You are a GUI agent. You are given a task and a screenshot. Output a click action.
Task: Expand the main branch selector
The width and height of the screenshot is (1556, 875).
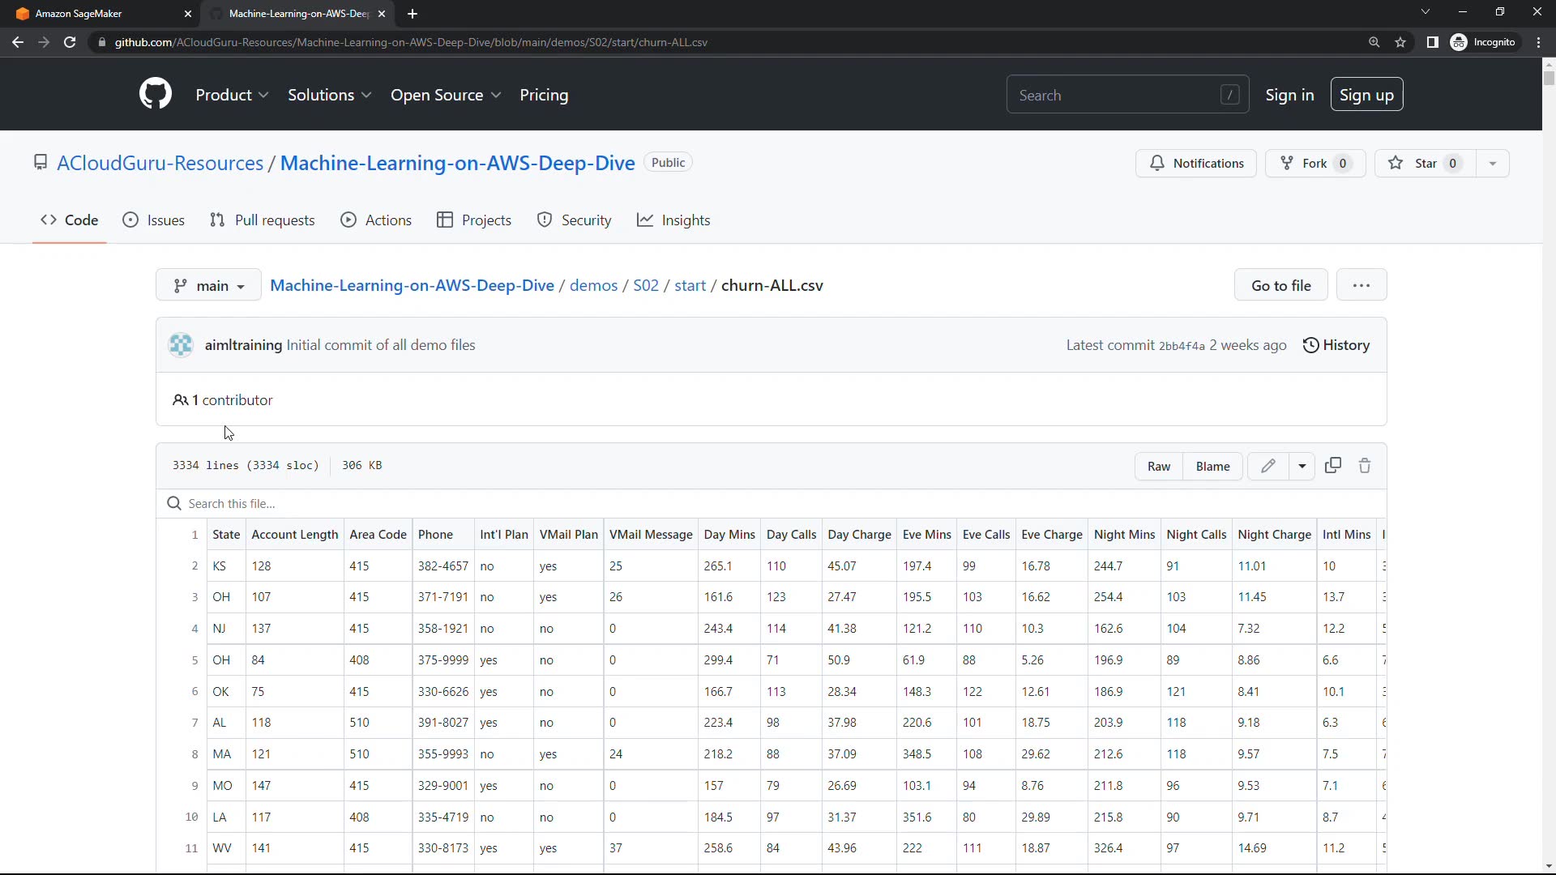point(208,285)
